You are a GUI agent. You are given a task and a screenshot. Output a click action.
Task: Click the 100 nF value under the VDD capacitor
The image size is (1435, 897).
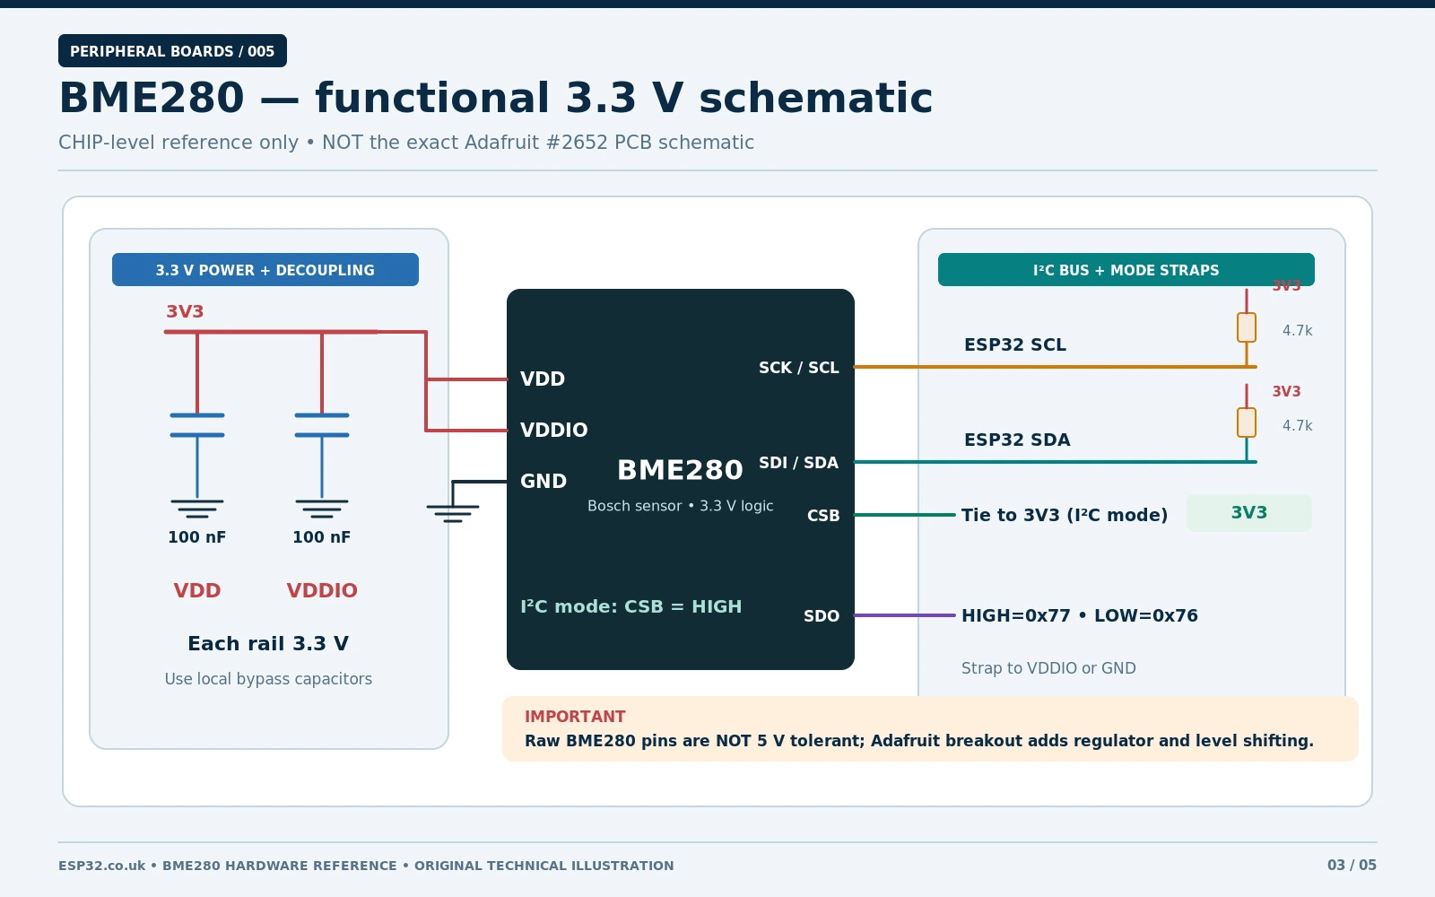197,537
